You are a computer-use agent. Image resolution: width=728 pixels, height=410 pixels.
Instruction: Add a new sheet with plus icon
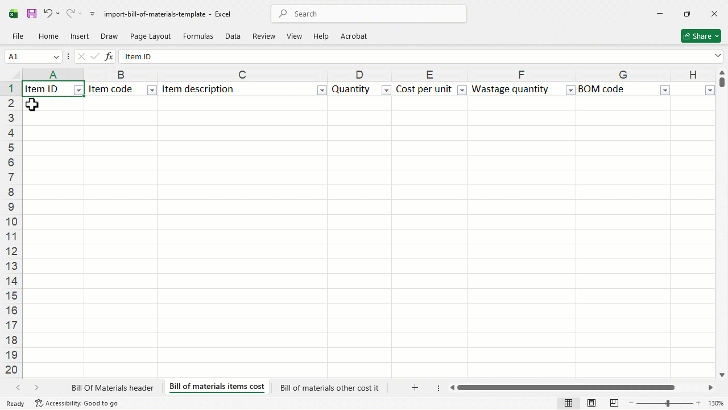click(415, 388)
